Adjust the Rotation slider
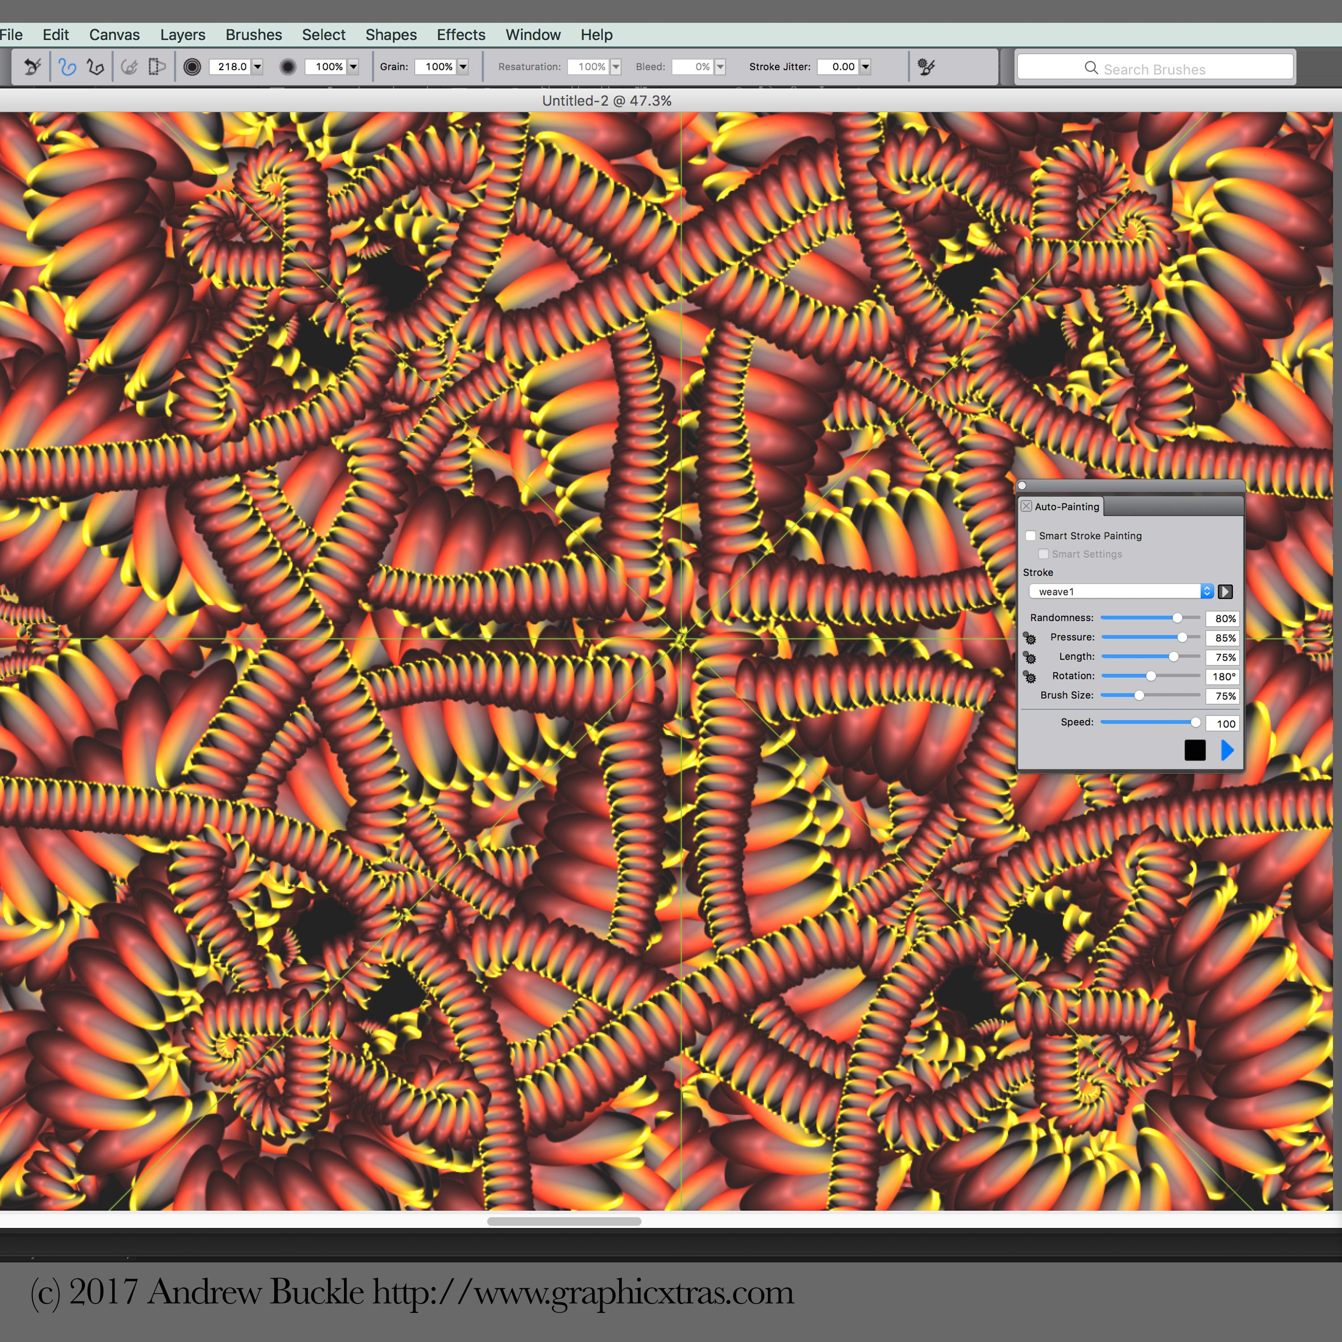 coord(1150,676)
